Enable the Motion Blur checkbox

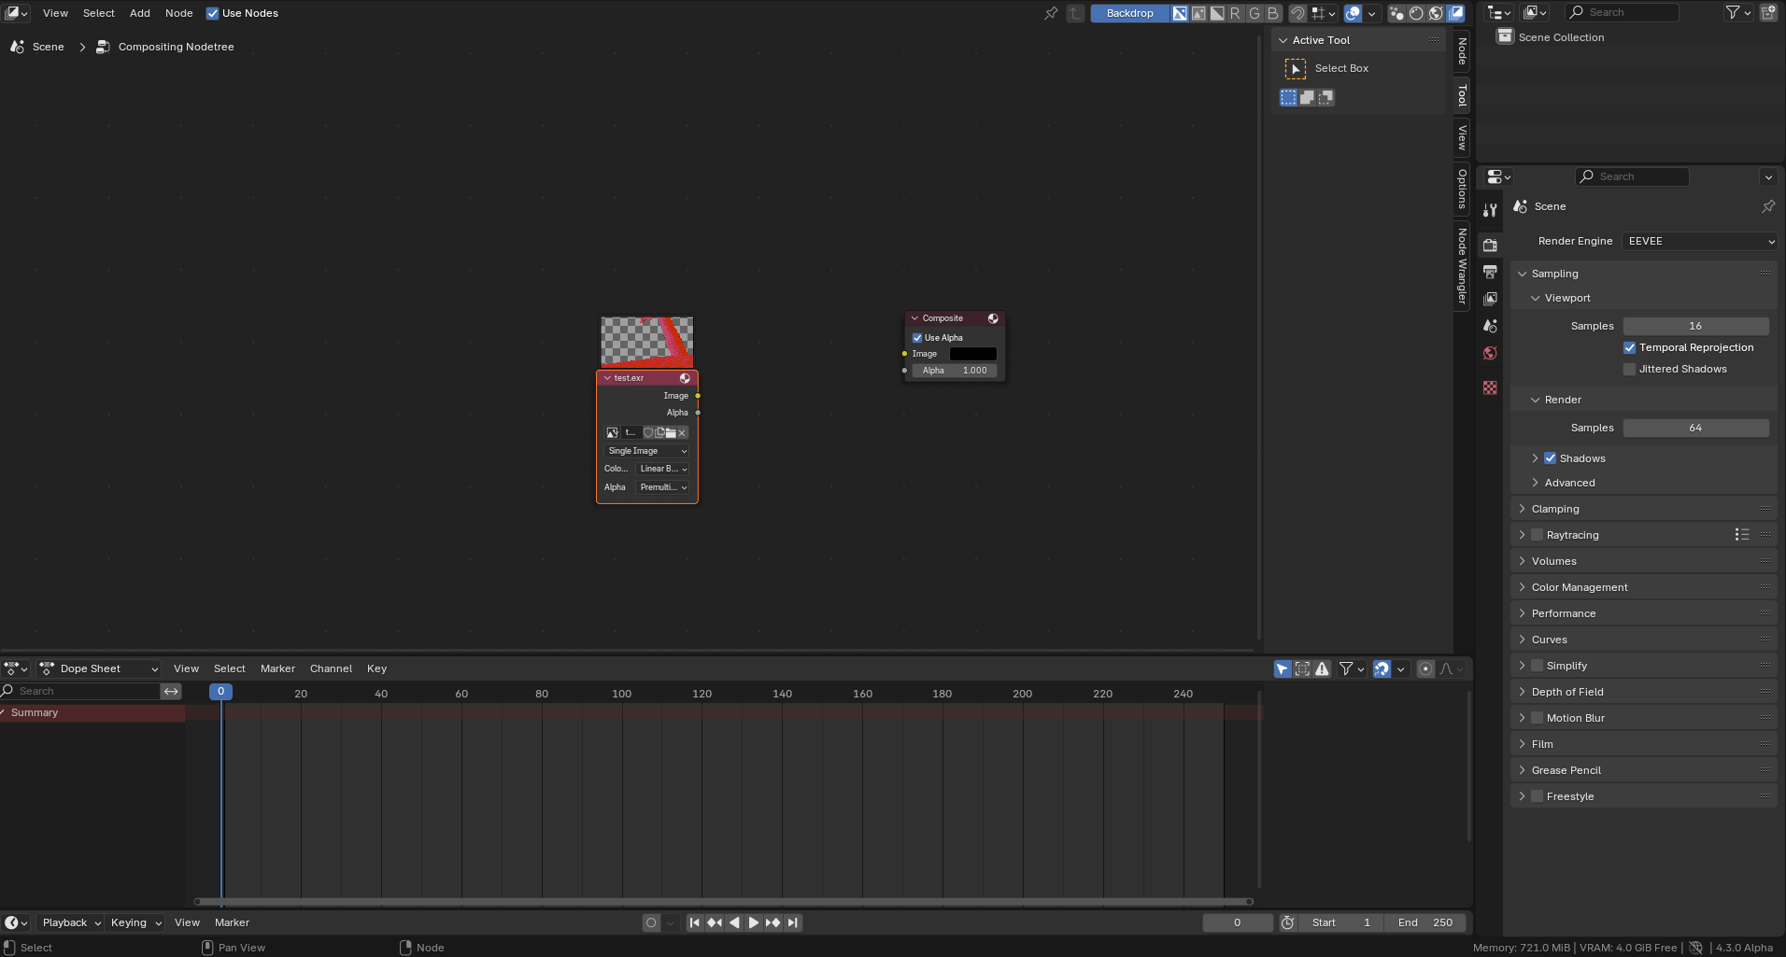pos(1538,718)
